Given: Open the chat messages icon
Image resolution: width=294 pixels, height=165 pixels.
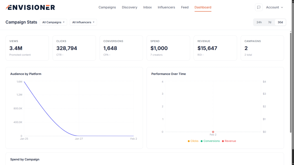Looking at the screenshot, I should (259, 7).
